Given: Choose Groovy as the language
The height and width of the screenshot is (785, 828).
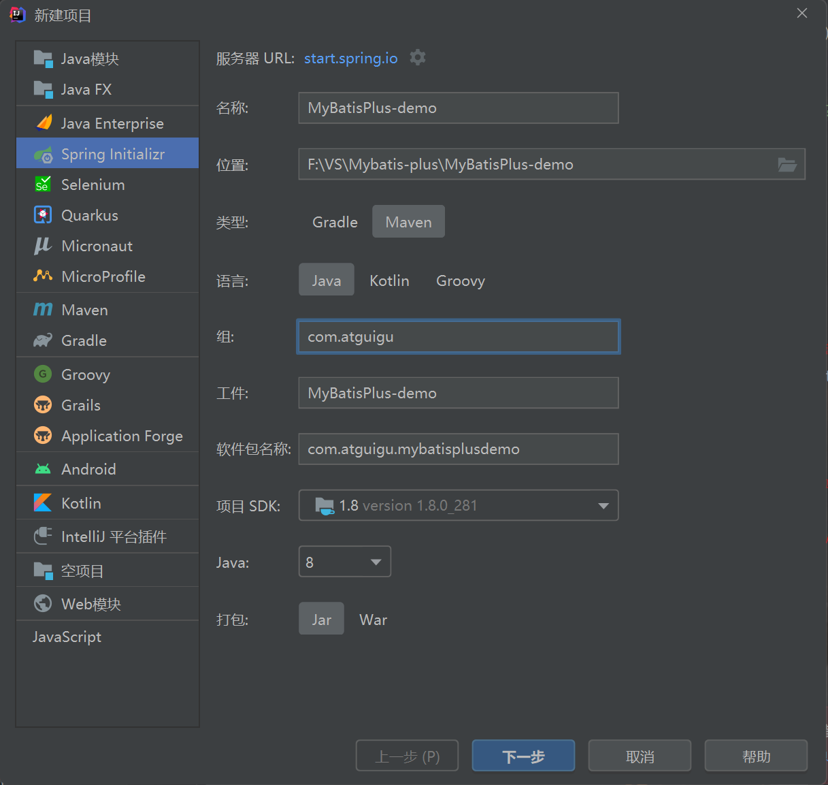Looking at the screenshot, I should (461, 281).
